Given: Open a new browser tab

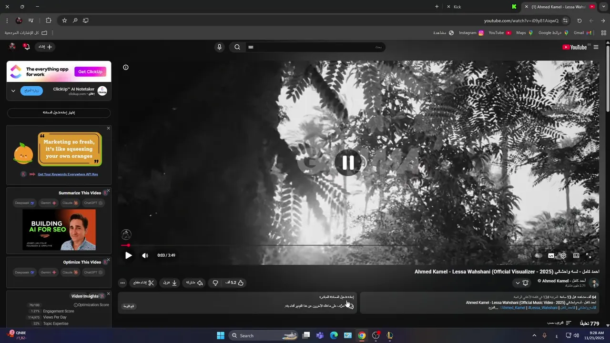Looking at the screenshot, I should pyautogui.click(x=437, y=7).
